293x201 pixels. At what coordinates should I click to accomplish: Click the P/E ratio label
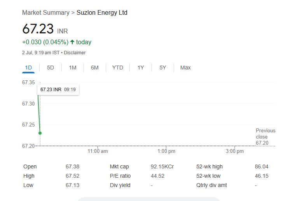120,176
